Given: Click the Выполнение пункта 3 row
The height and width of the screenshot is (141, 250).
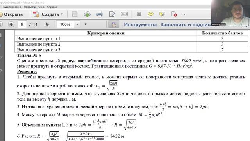Looking at the screenshot, I should pyautogui.click(x=131, y=50).
